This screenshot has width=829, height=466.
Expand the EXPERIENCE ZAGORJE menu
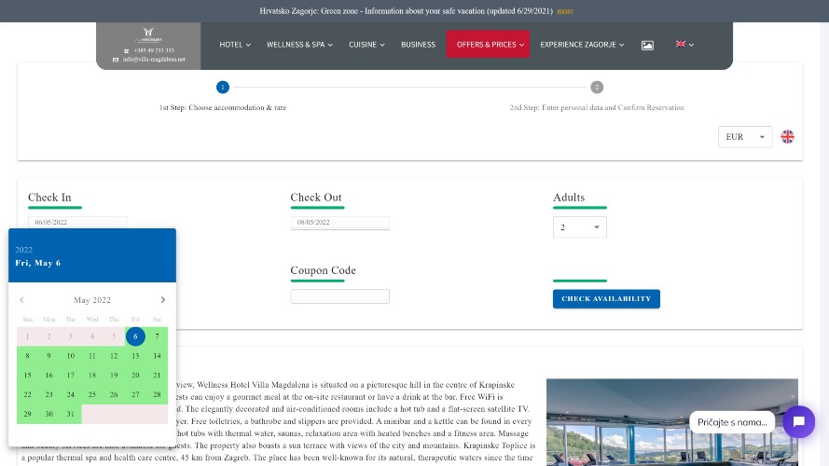click(582, 45)
